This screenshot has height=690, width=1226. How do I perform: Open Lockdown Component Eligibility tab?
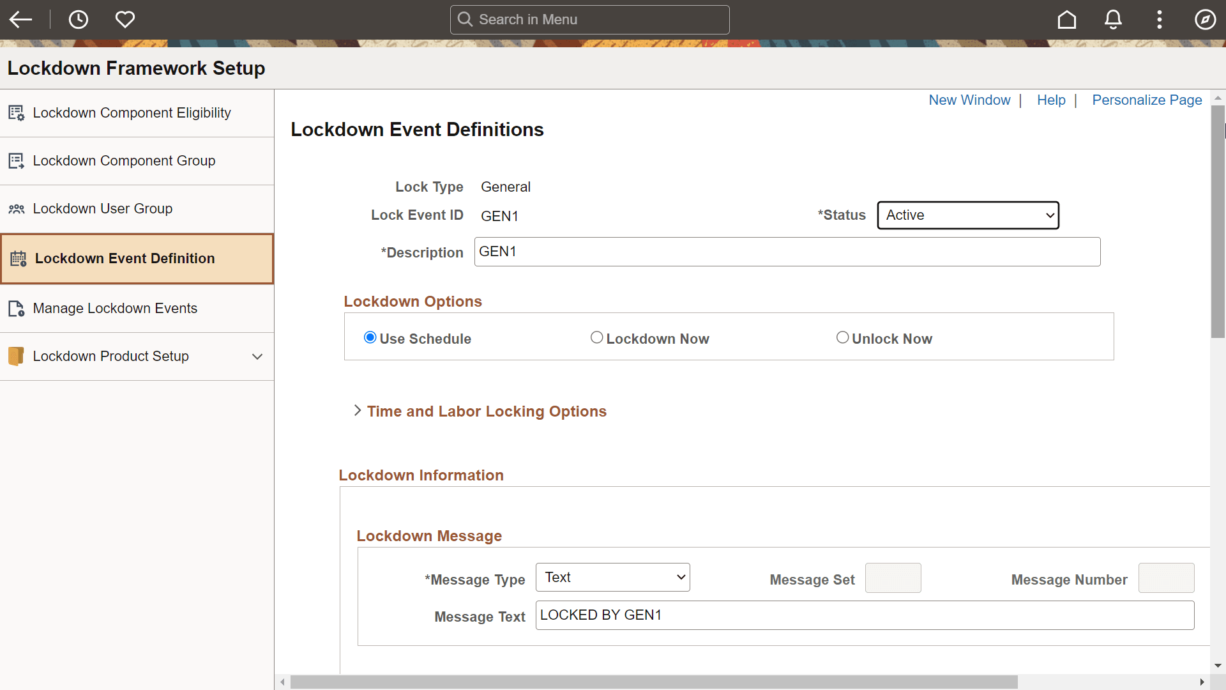click(x=132, y=113)
